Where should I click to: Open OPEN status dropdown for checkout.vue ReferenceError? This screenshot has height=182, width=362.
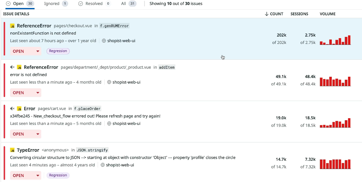[x=26, y=51]
